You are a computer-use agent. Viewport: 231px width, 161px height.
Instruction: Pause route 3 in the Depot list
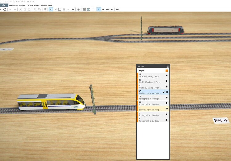167,109
